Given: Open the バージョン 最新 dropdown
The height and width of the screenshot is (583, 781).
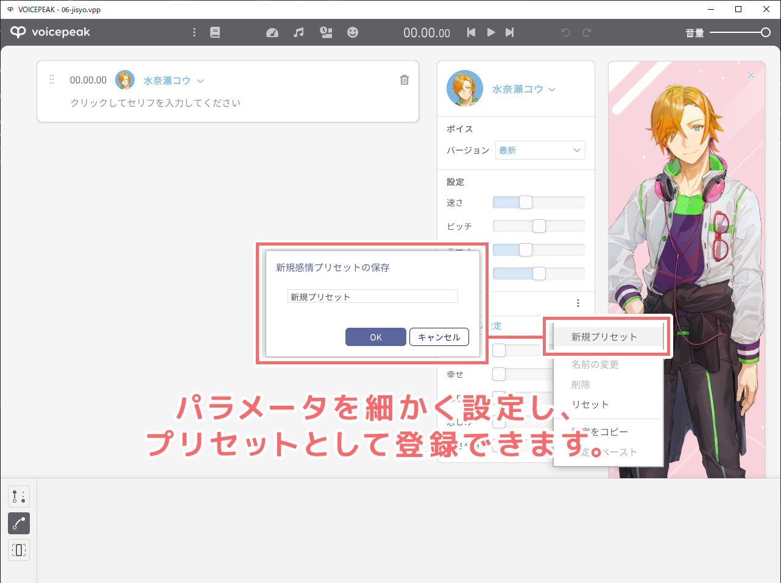Looking at the screenshot, I should click(540, 150).
